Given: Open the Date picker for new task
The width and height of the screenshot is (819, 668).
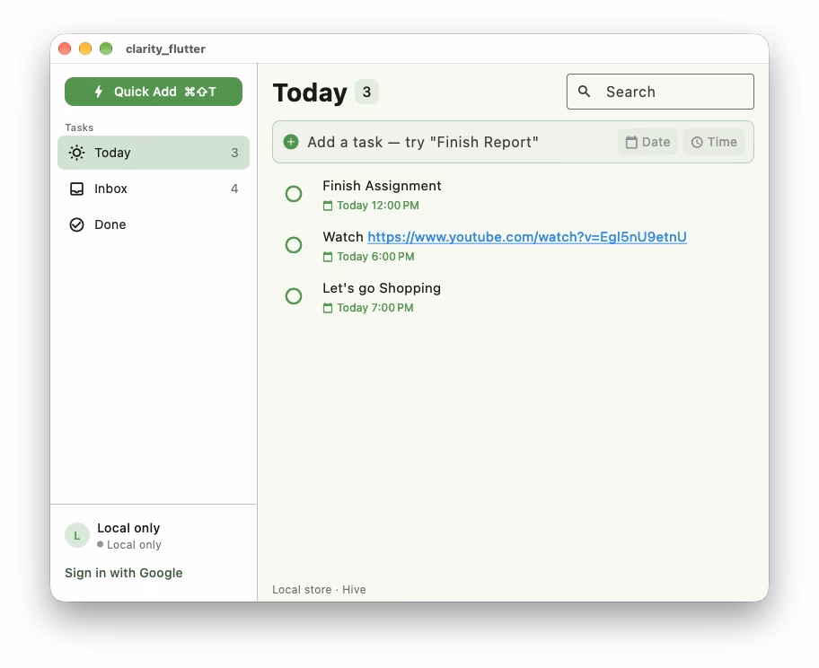Looking at the screenshot, I should tap(647, 142).
